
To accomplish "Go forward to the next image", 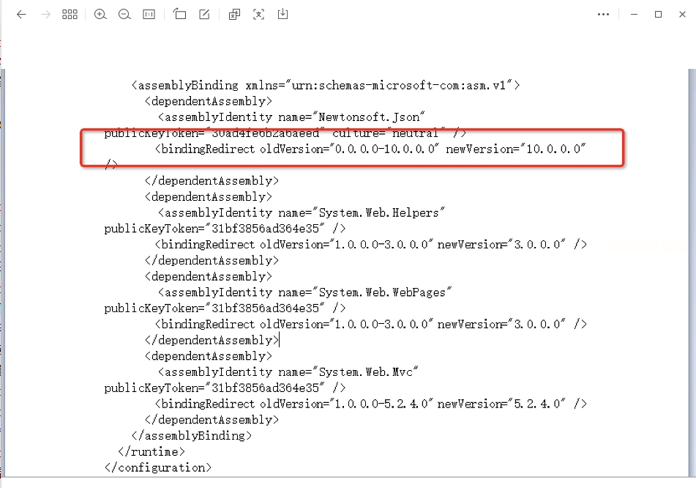I will tap(45, 15).
